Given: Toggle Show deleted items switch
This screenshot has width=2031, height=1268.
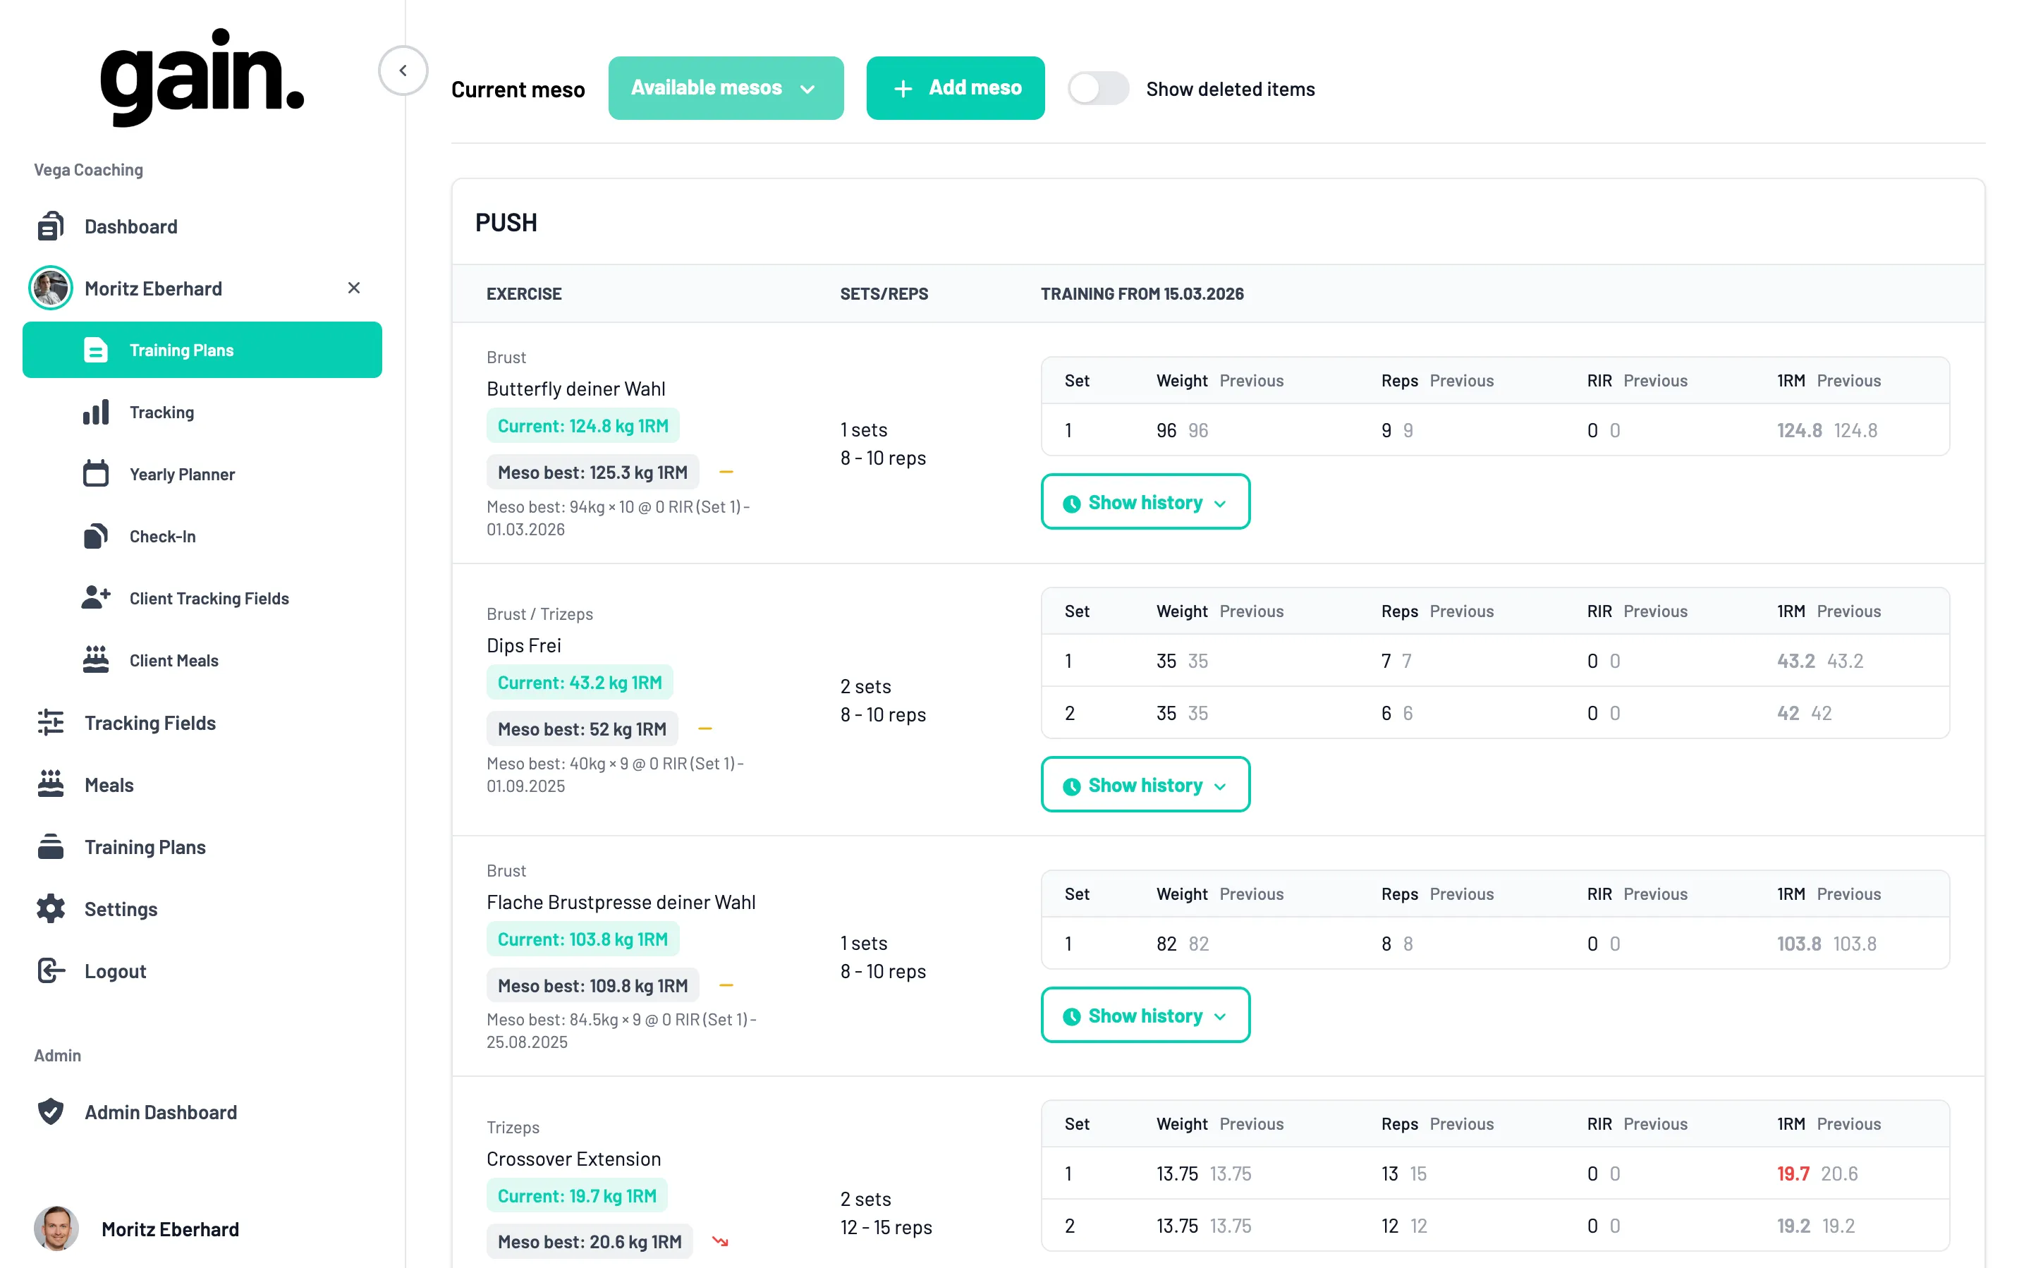Looking at the screenshot, I should (x=1098, y=88).
